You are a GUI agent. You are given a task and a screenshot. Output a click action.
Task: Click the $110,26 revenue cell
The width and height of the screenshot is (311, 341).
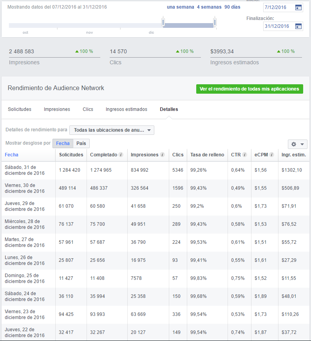click(290, 314)
